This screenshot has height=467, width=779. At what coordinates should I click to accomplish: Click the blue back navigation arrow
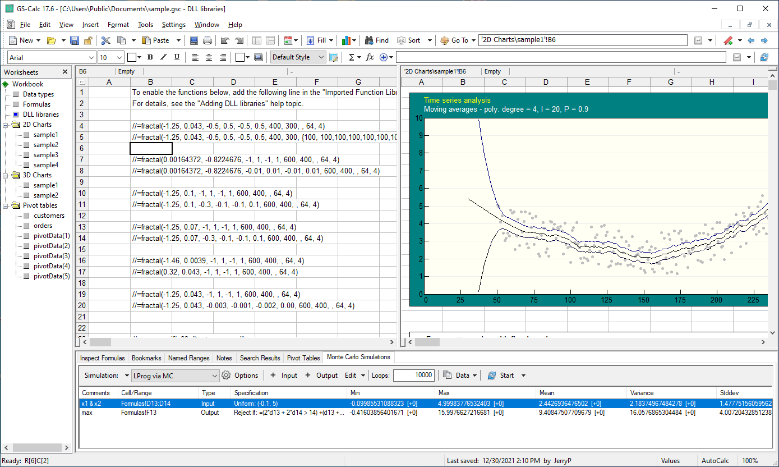coord(751,40)
